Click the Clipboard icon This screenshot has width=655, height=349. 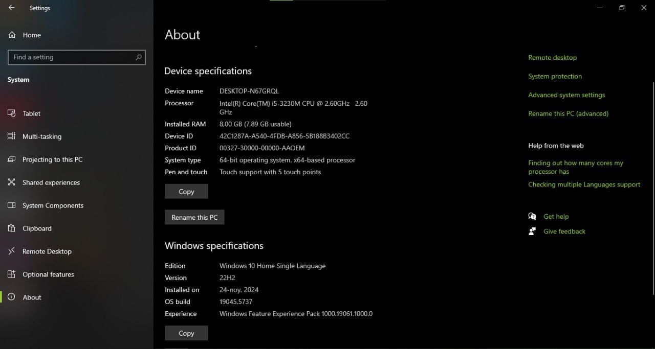click(x=11, y=228)
